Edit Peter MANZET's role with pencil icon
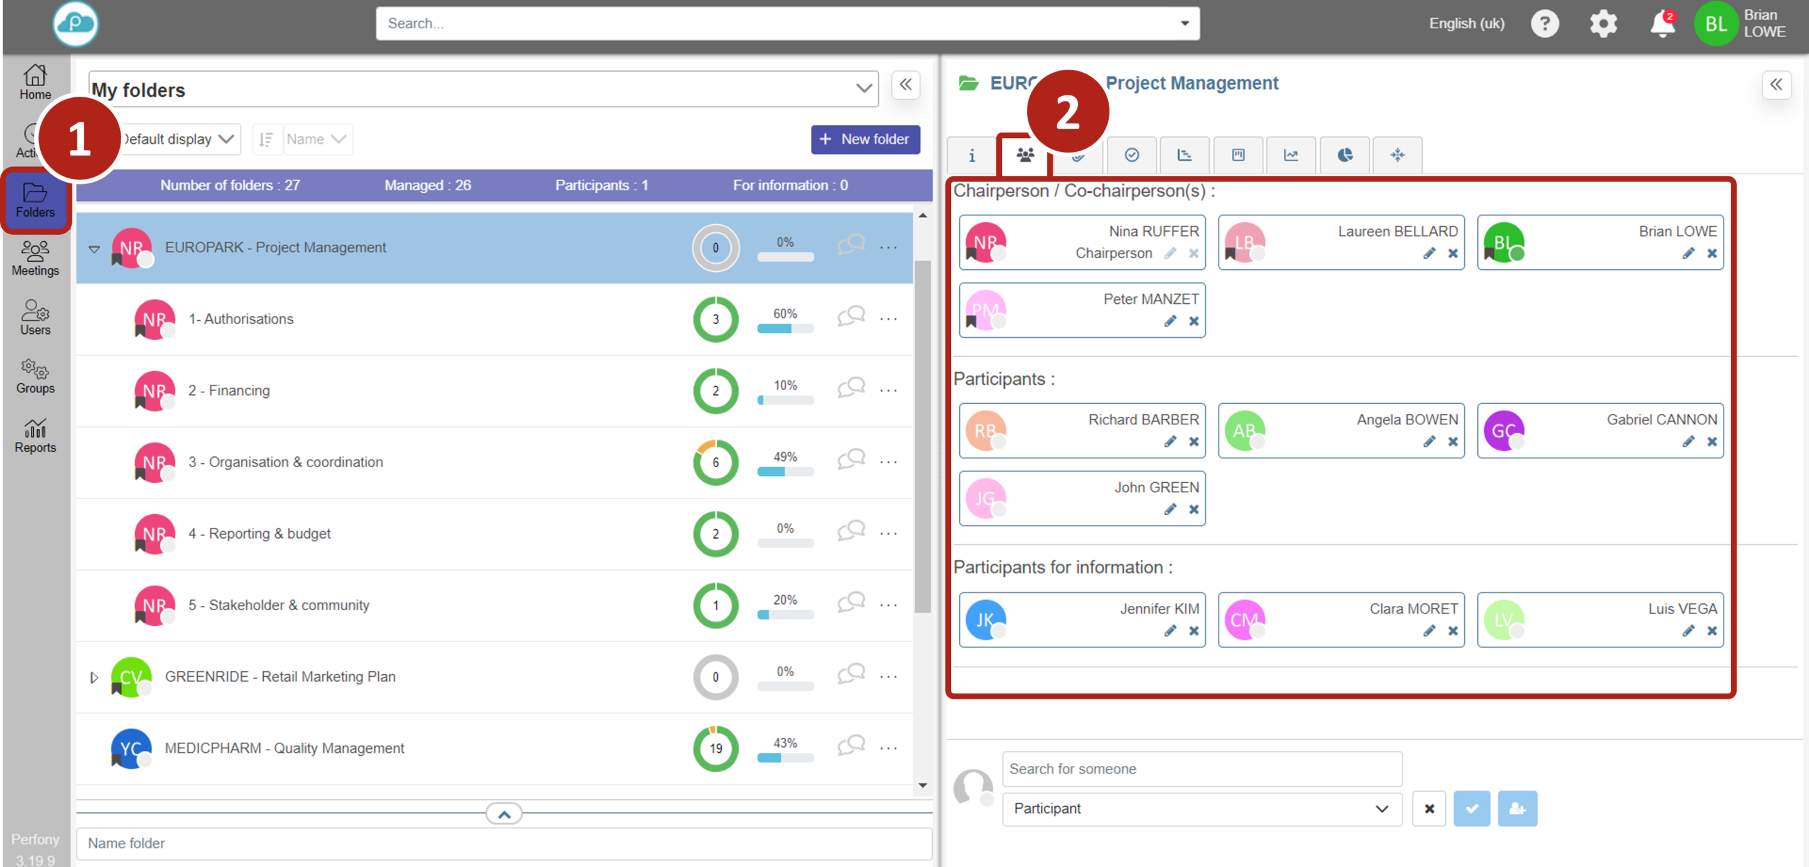The width and height of the screenshot is (1809, 867). [1170, 321]
